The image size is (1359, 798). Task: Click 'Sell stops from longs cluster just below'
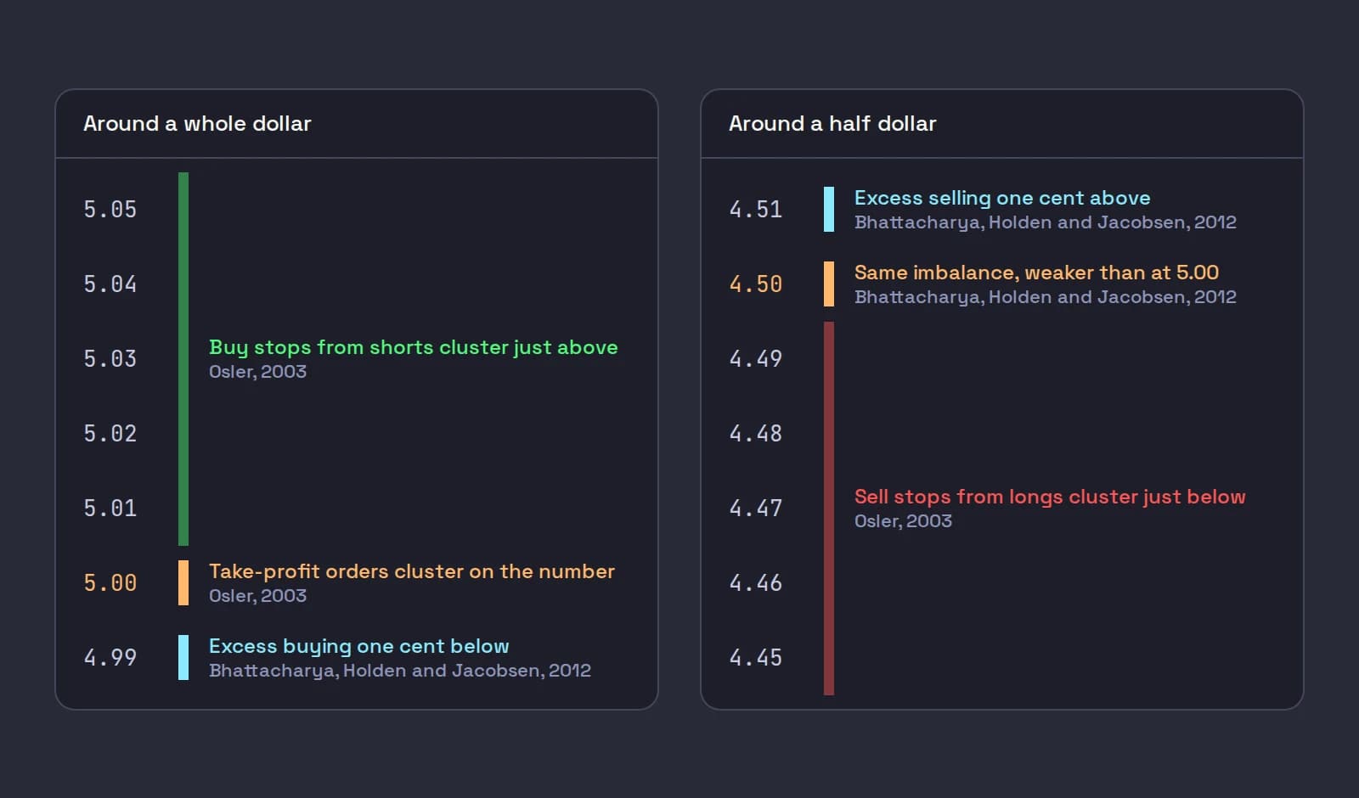click(x=1050, y=497)
